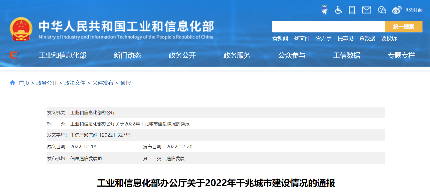The image size is (430, 196).
Task: Open 工信数据 navigation menu
Action: point(347,55)
